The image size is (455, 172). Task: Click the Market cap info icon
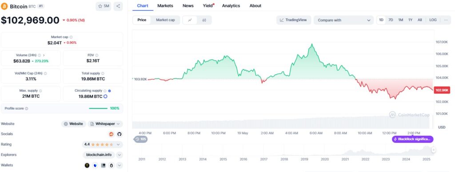71,37
